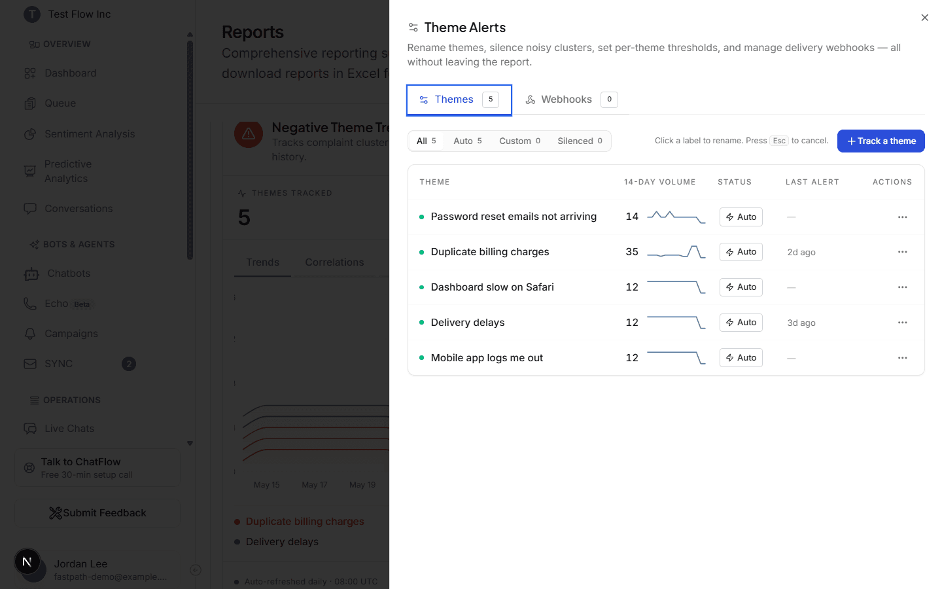Click the Talk to ChatFlow setup call card
This screenshot has height=589, width=942.
97,468
